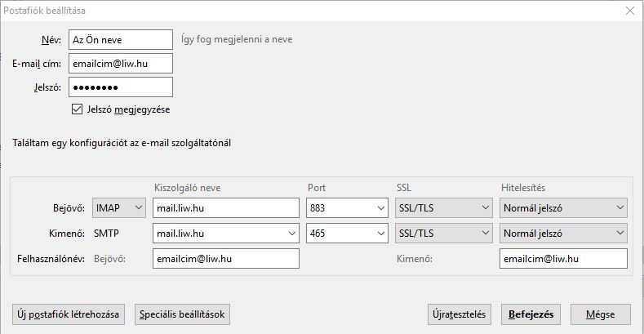
Task: Open outgoing Normál jelszó authentication dropdown
Action: click(x=563, y=234)
